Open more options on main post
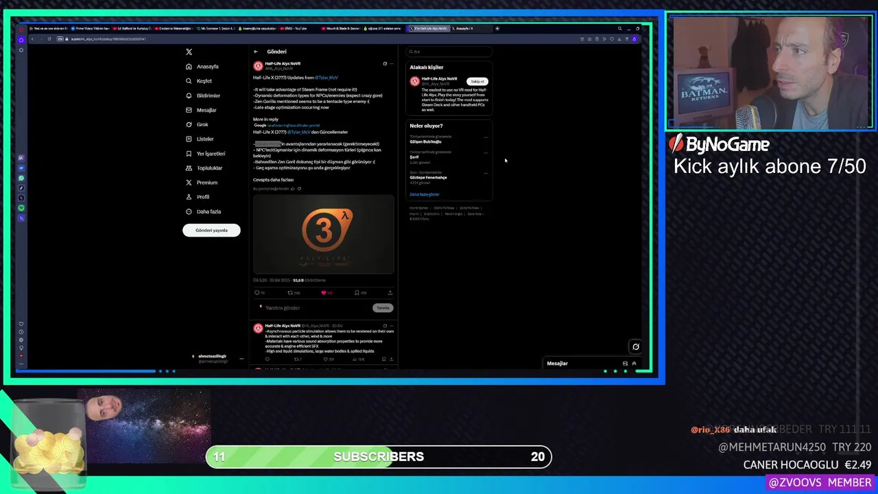This screenshot has height=494, width=878. click(x=391, y=64)
